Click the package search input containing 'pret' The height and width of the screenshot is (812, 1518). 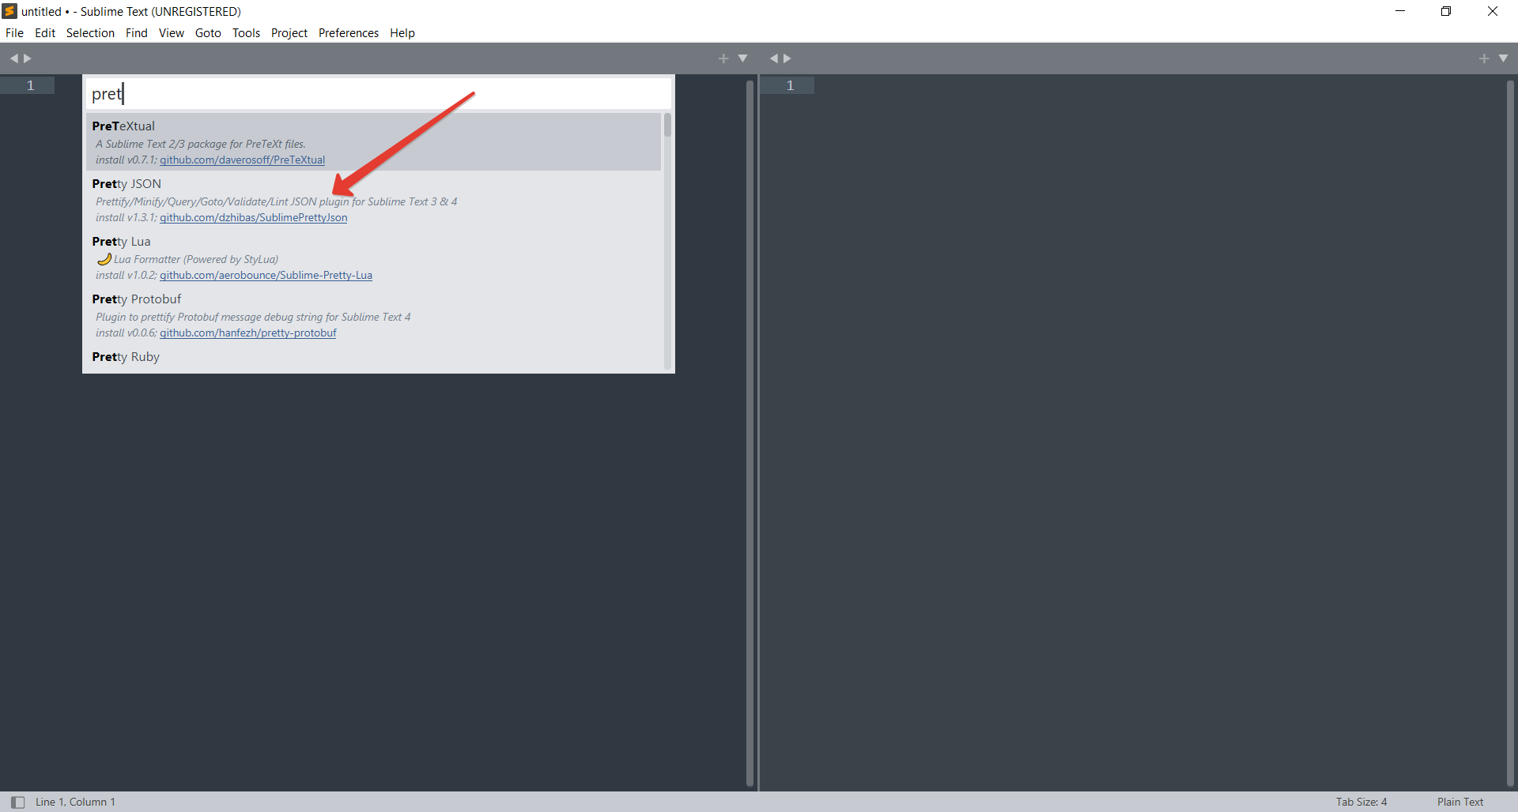[x=379, y=94]
